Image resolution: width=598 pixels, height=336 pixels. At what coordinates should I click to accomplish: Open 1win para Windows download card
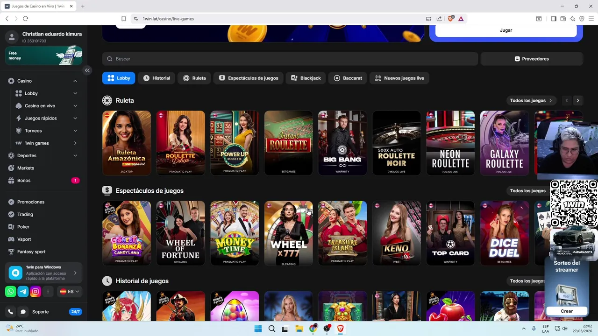tap(44, 273)
